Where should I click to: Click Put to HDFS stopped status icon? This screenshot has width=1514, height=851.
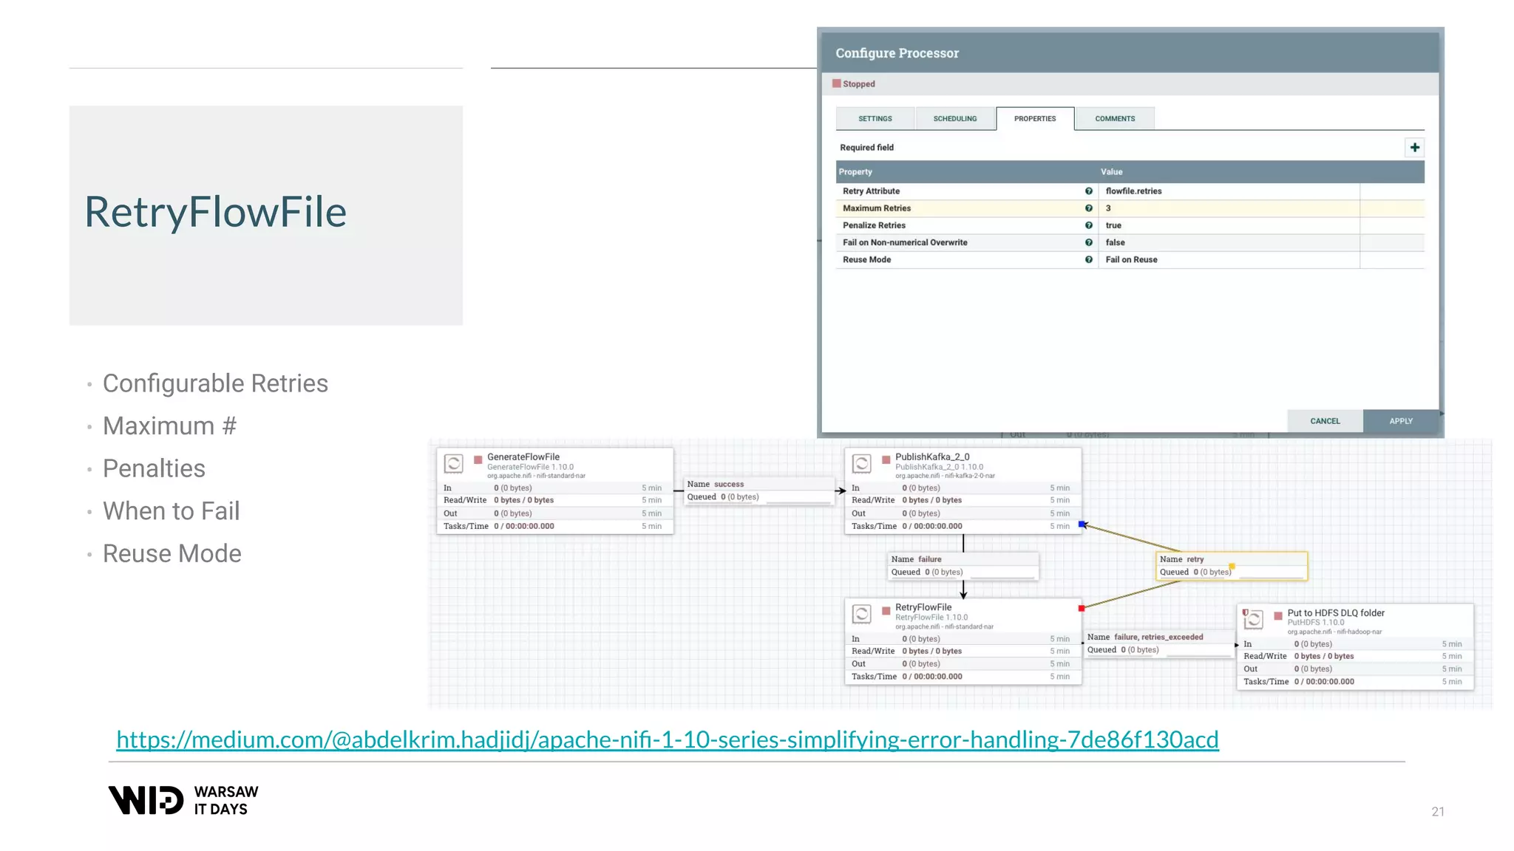click(x=1277, y=615)
